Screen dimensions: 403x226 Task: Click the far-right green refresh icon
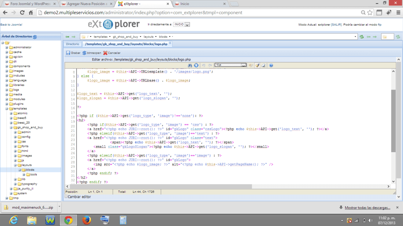click(398, 37)
